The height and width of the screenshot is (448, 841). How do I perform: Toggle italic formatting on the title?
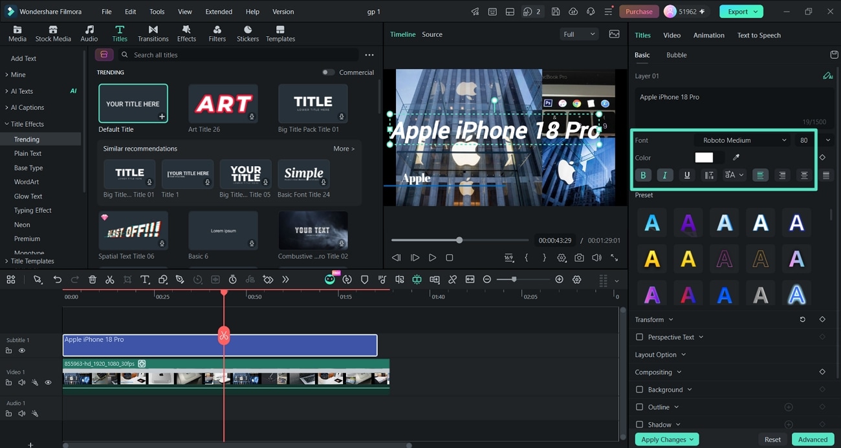[665, 175]
